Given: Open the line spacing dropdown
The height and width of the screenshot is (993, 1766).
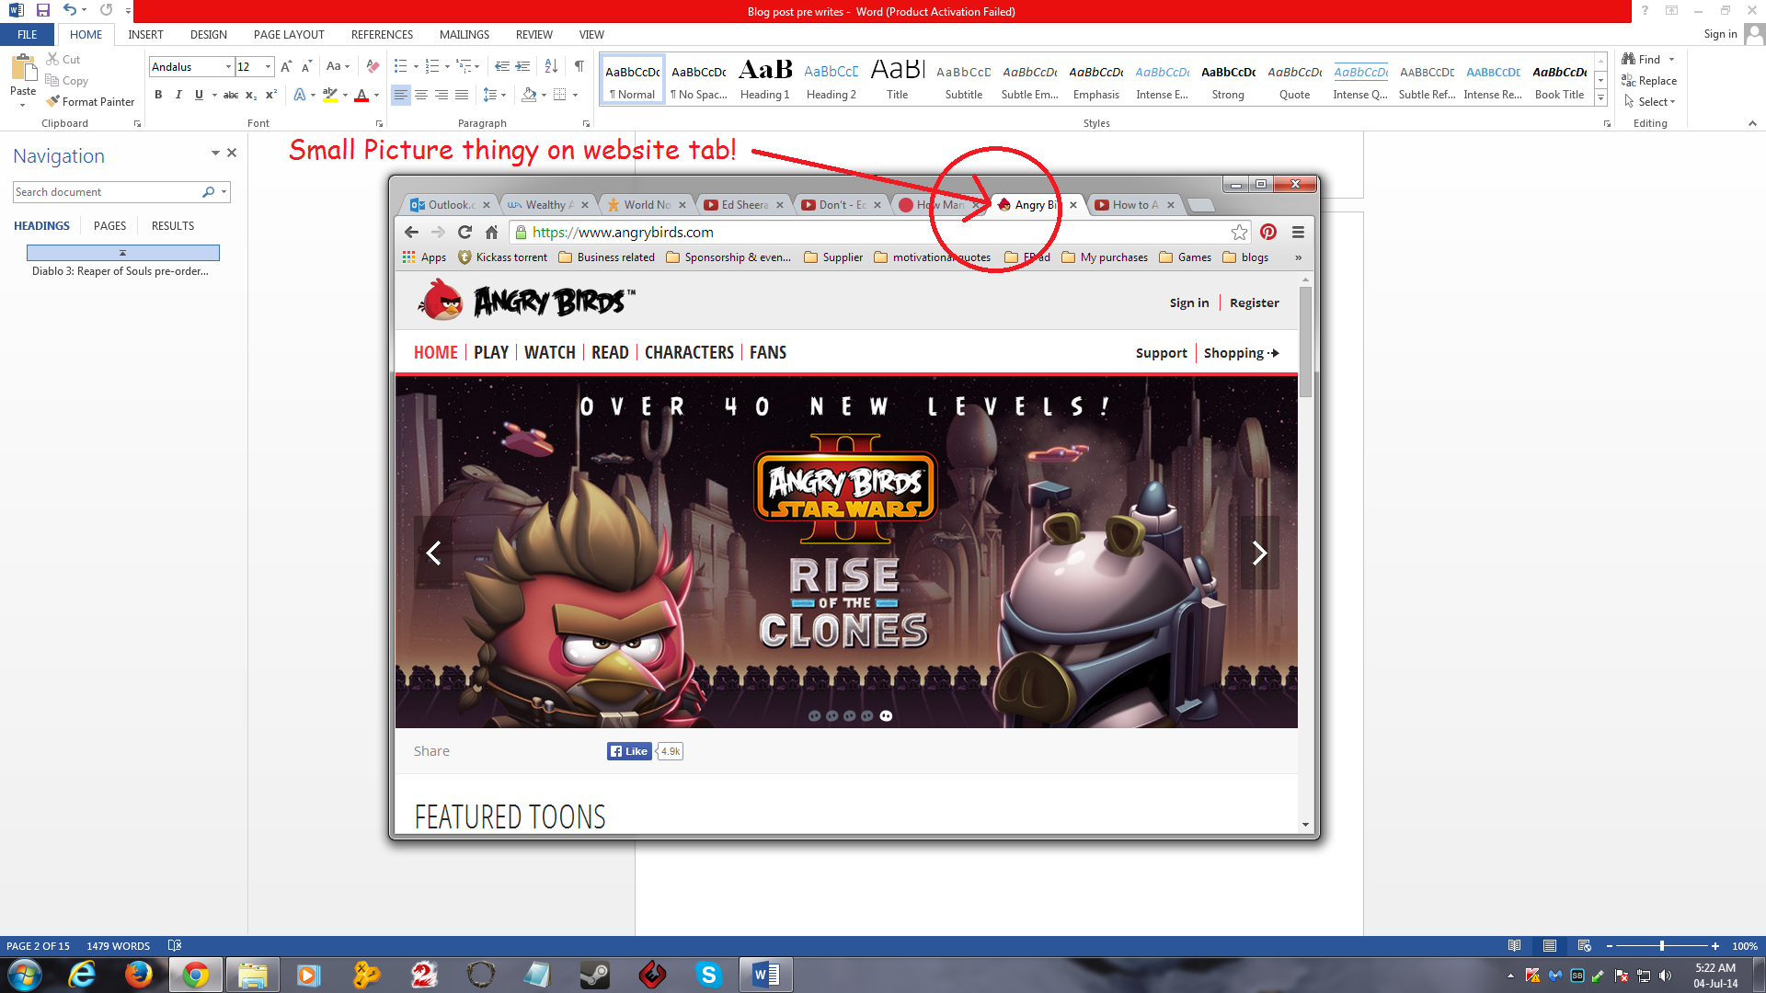Looking at the screenshot, I should (x=503, y=94).
